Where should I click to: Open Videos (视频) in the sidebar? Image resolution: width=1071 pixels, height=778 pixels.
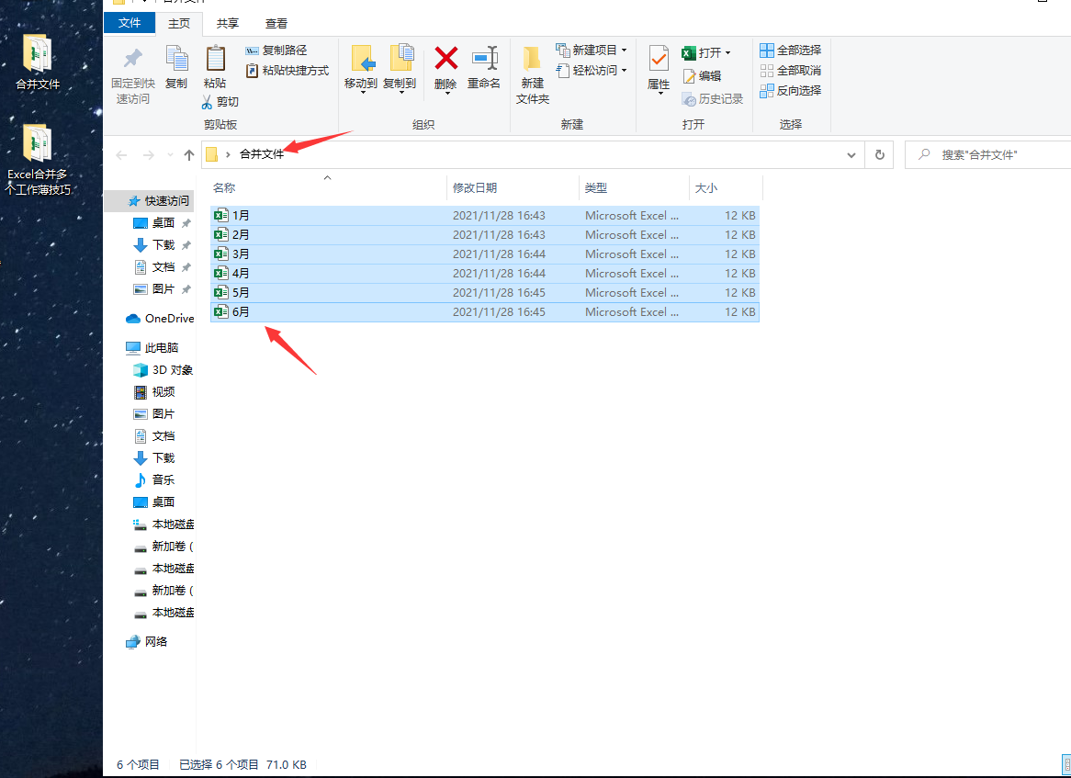click(x=154, y=391)
